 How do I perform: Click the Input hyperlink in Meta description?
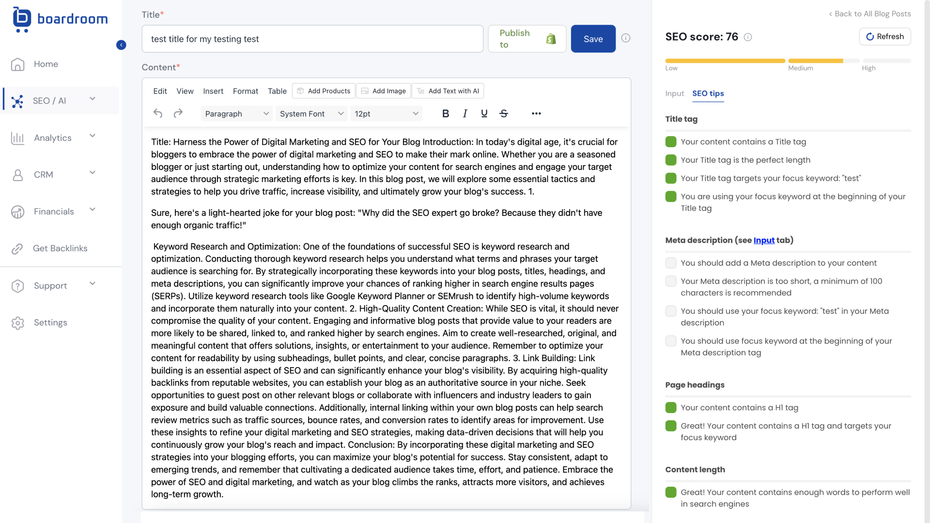(x=763, y=240)
